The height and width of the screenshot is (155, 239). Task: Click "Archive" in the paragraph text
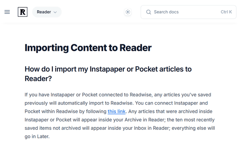click(x=133, y=120)
